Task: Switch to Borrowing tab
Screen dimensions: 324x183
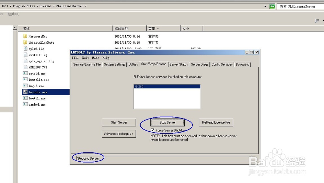Action: click(x=242, y=64)
